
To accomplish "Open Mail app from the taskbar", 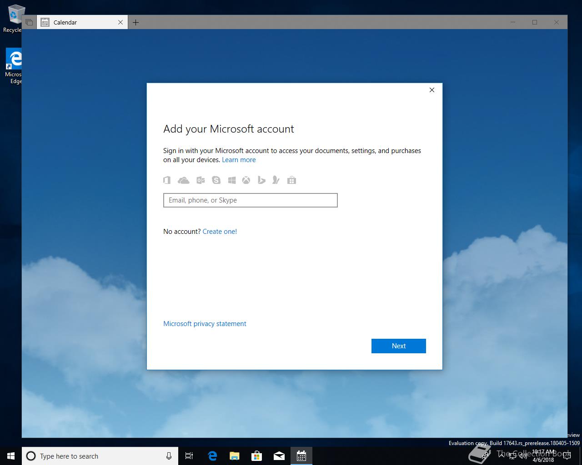I will (279, 456).
